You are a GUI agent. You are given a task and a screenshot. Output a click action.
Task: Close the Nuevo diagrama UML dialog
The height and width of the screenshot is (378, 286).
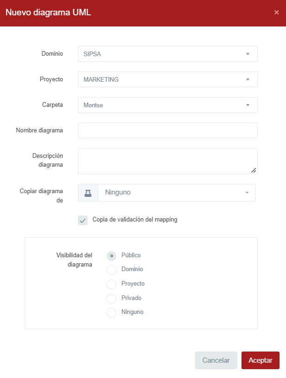[x=276, y=13]
